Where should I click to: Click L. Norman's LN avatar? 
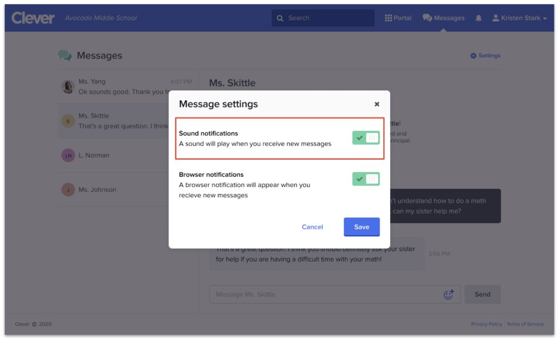pyautogui.click(x=68, y=155)
